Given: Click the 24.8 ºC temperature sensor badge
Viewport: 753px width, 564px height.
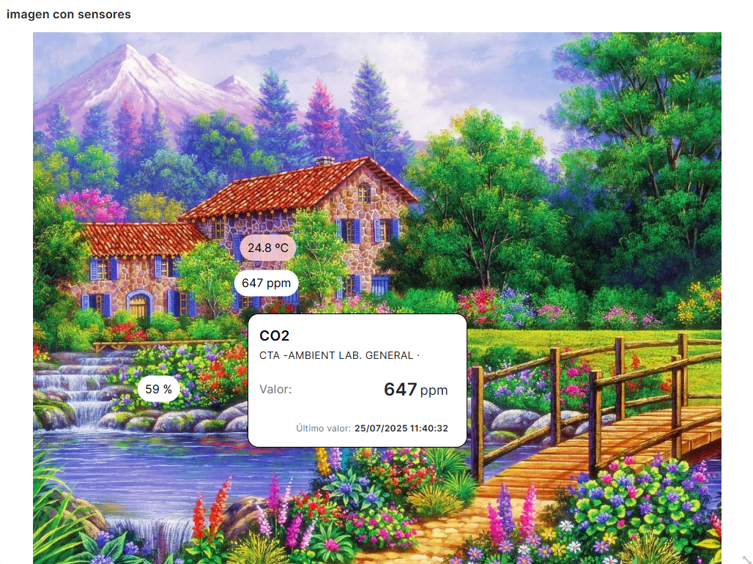Looking at the screenshot, I should pyautogui.click(x=268, y=248).
